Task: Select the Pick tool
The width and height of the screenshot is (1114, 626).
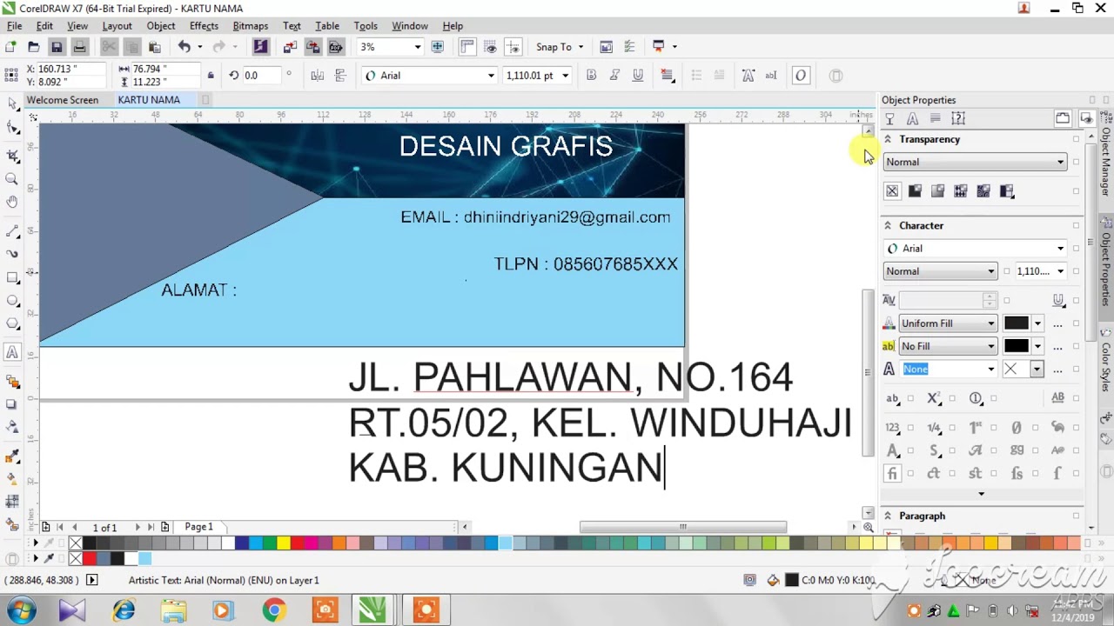Action: 12,104
